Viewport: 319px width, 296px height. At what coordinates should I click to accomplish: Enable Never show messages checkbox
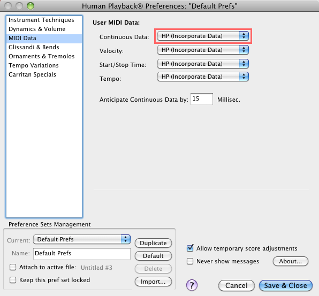point(190,261)
